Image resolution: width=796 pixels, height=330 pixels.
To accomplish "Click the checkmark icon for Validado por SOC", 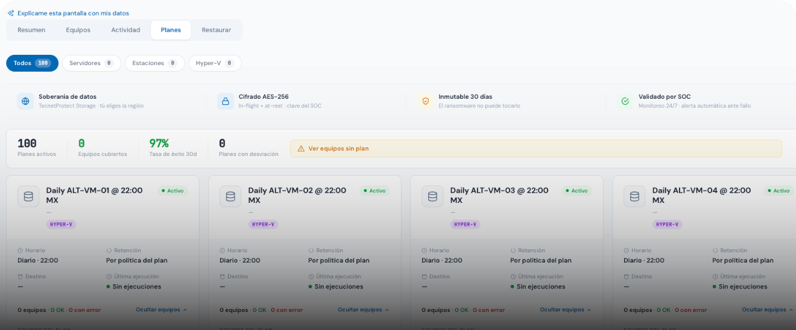I will (625, 101).
